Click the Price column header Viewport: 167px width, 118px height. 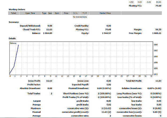click(x=66, y=13)
